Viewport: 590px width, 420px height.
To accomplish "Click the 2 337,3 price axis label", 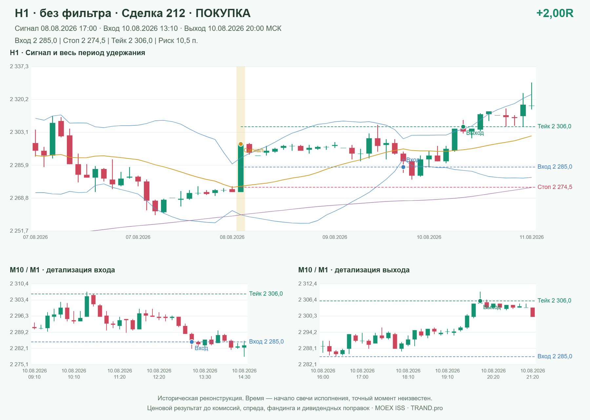I will (x=19, y=67).
